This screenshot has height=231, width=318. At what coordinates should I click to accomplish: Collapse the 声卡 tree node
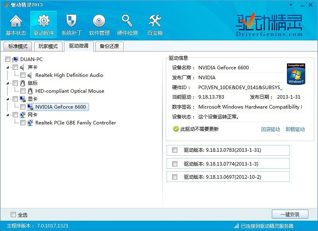click(x=8, y=67)
